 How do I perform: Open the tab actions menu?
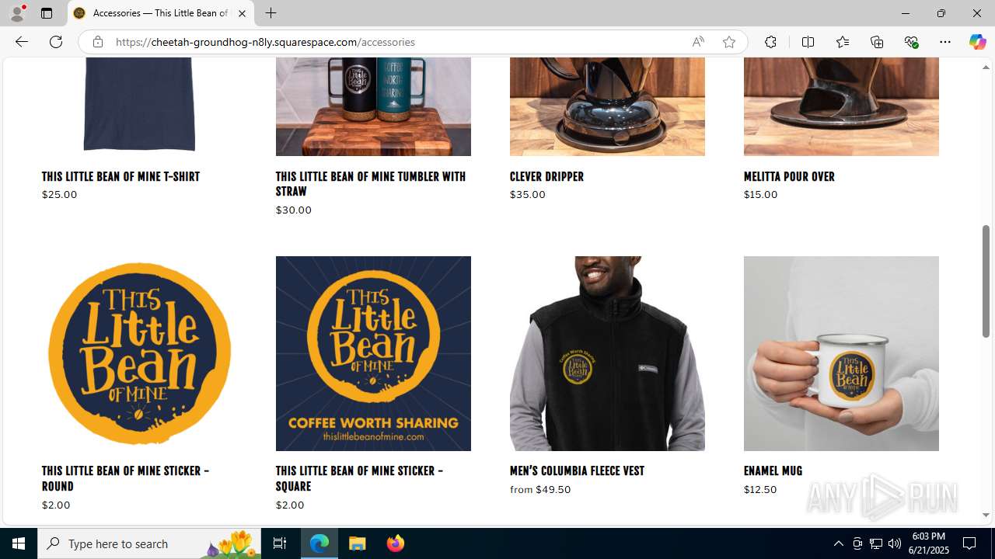47,13
